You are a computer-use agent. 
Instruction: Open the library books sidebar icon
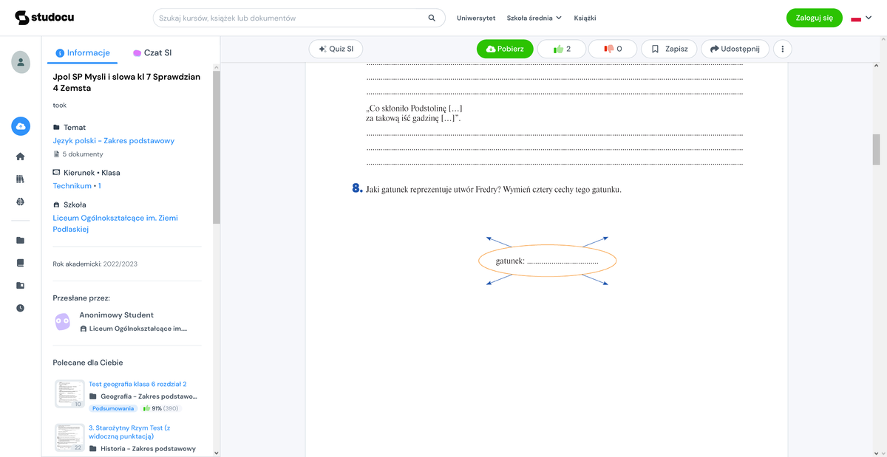tap(20, 179)
